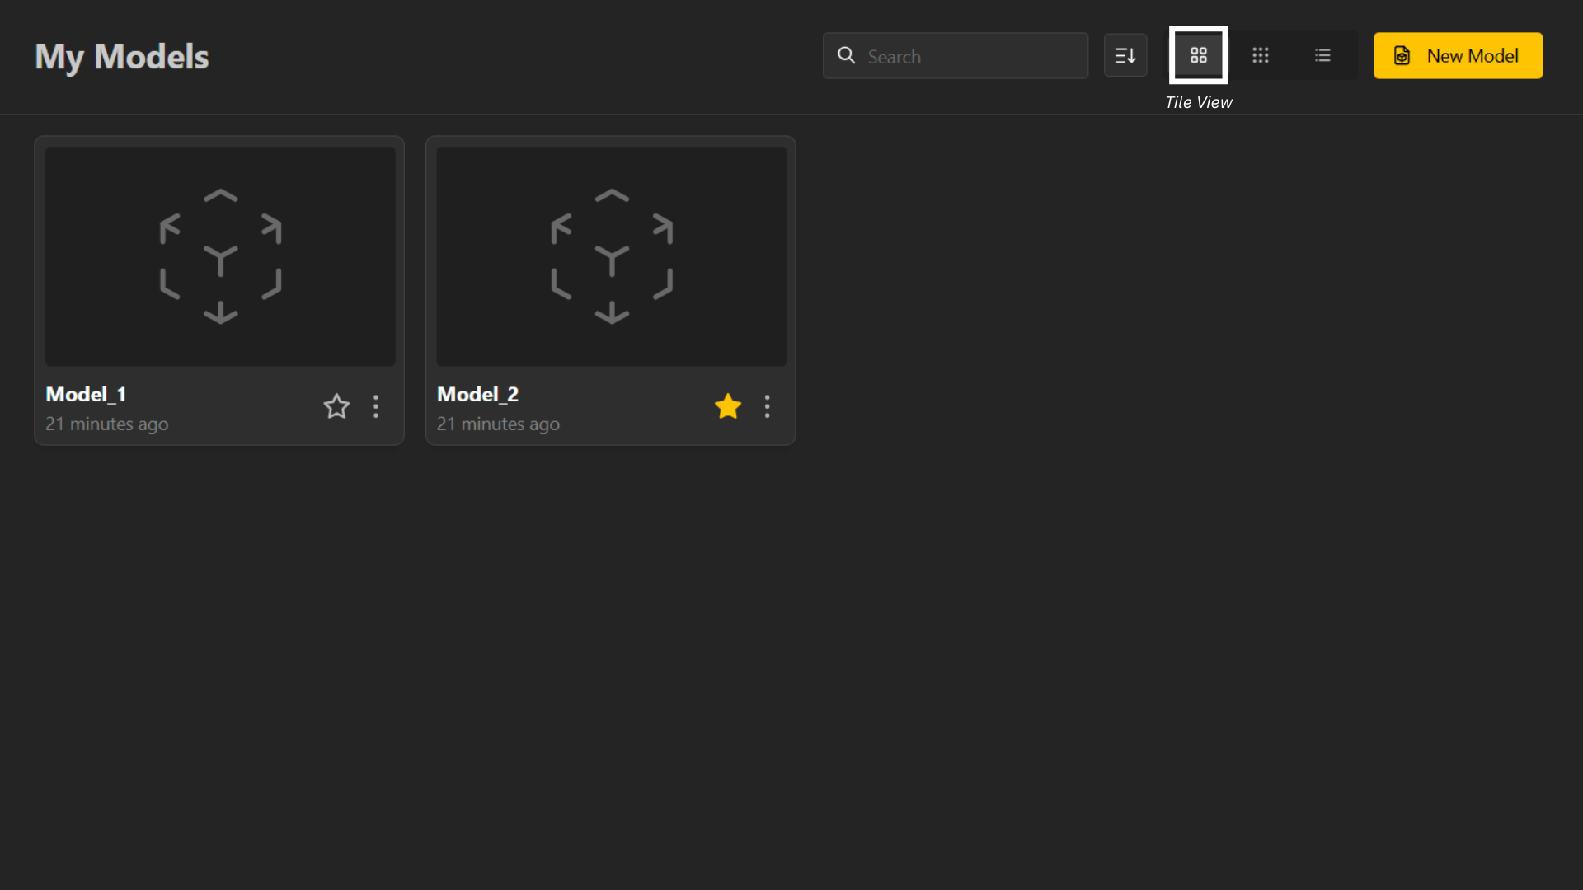
Task: Switch to list view
Action: 1322,56
